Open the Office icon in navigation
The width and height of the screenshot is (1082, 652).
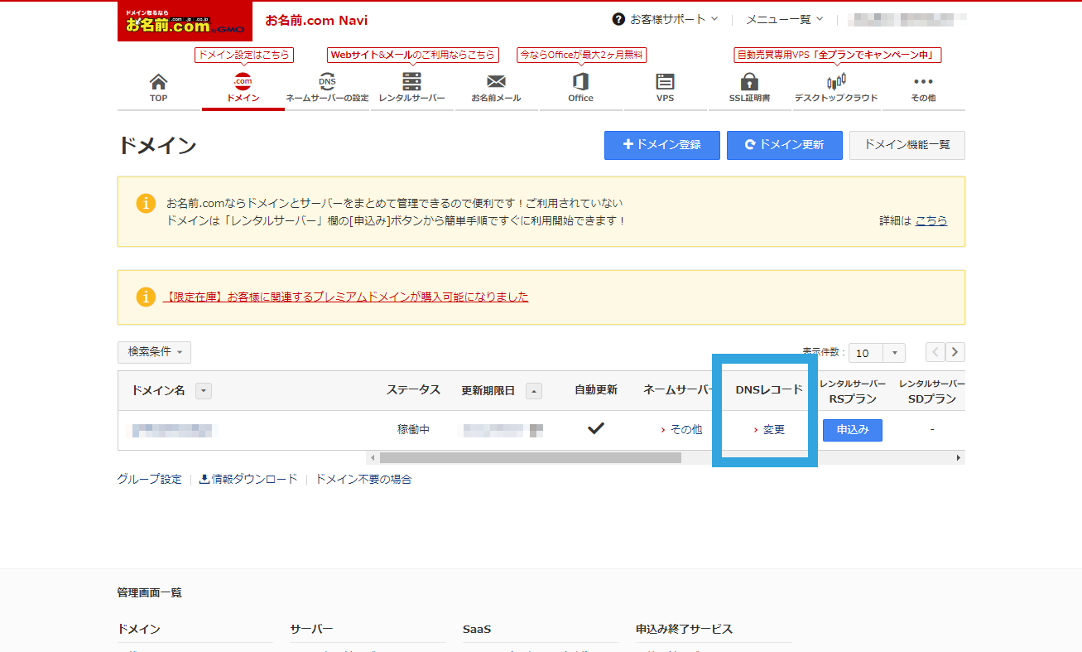580,82
